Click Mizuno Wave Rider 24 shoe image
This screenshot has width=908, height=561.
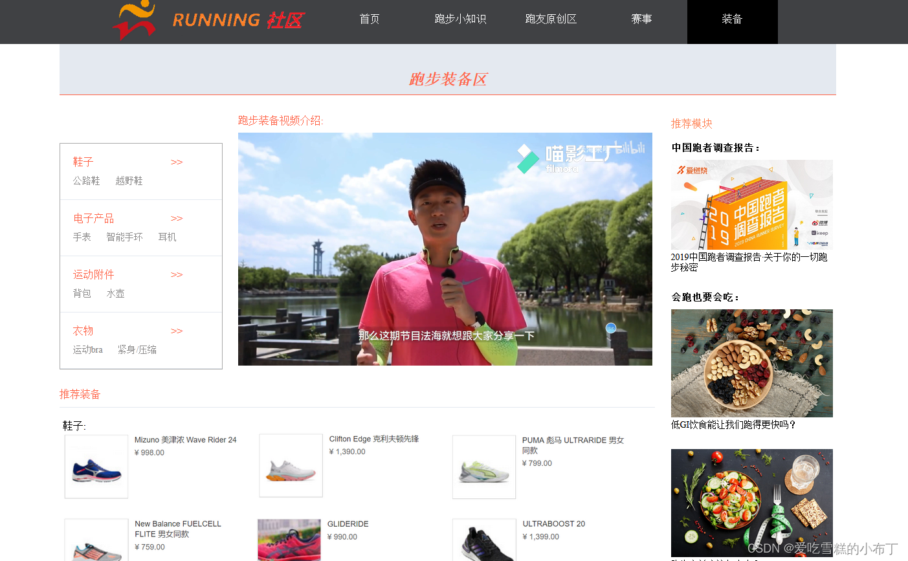click(96, 467)
